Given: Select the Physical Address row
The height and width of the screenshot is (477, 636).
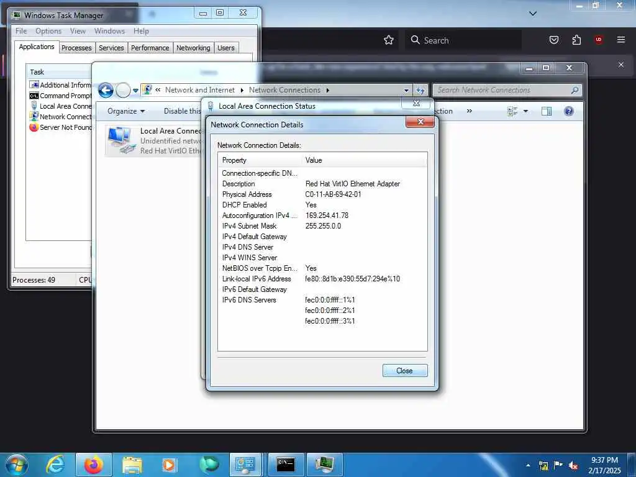Looking at the screenshot, I should coord(322,194).
